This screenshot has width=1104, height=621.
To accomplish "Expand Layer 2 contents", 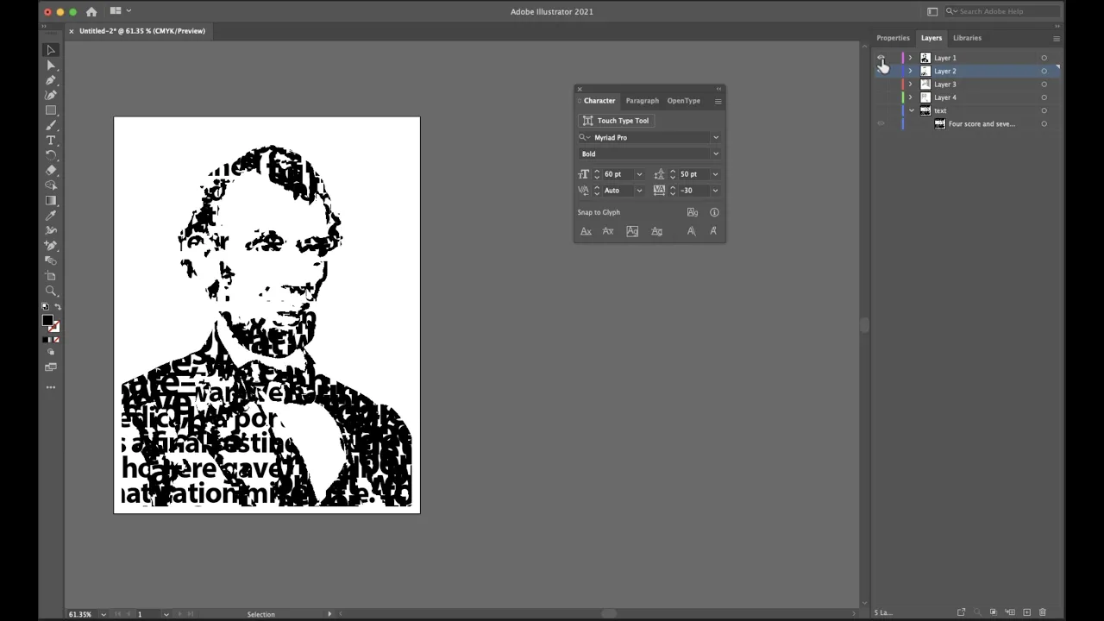I will [910, 71].
